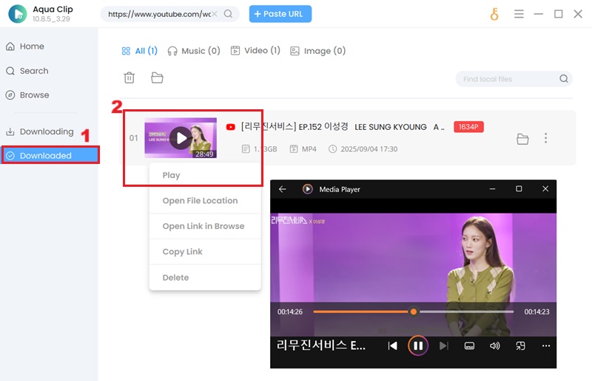Open the hamburger menu in title bar
The image size is (592, 381).
coord(519,14)
